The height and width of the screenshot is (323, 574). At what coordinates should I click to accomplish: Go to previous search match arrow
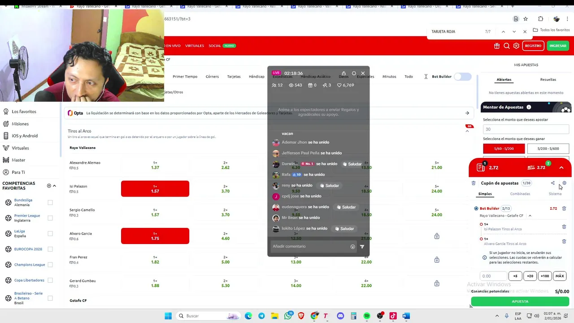[x=503, y=32]
